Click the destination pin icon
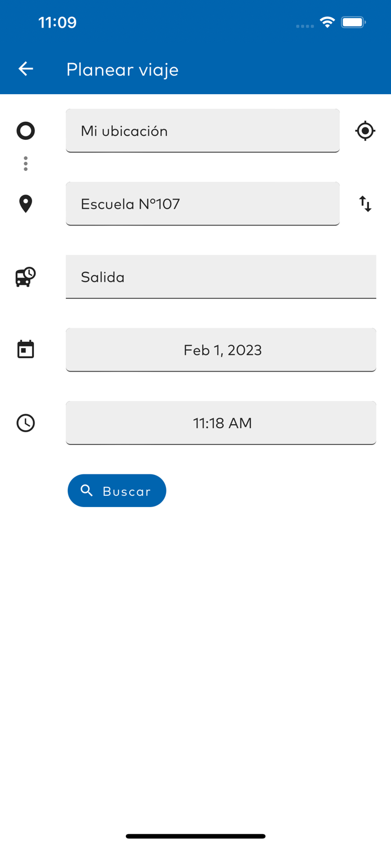Image resolution: width=391 pixels, height=846 pixels. point(25,204)
